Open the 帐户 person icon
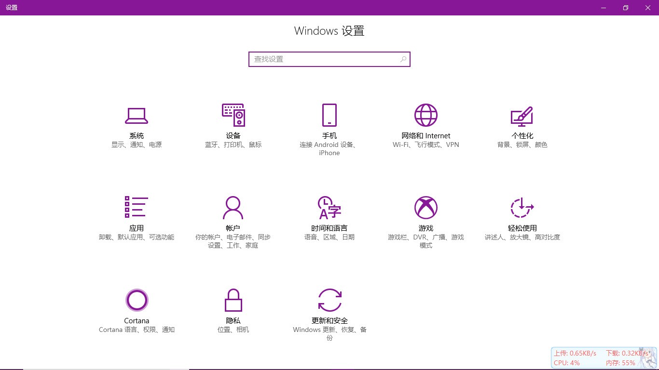This screenshot has height=370, width=659. pos(233,208)
